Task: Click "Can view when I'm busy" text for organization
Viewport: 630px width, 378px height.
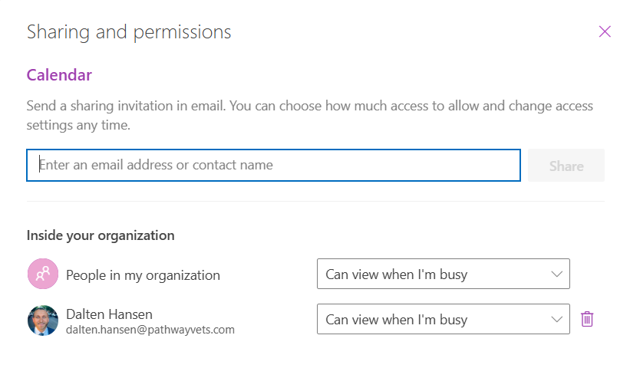Action: 396,274
